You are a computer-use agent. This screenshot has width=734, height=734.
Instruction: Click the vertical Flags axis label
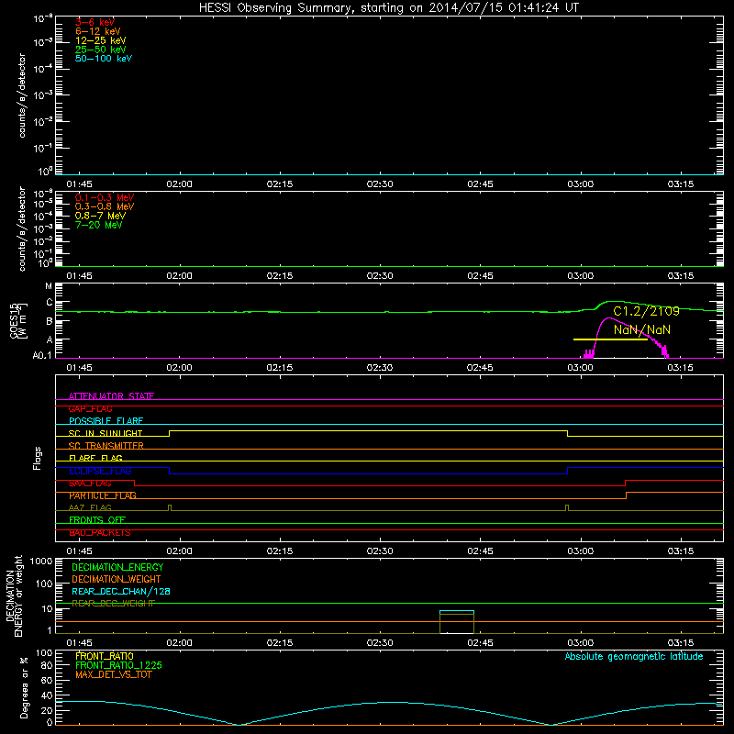[x=38, y=458]
